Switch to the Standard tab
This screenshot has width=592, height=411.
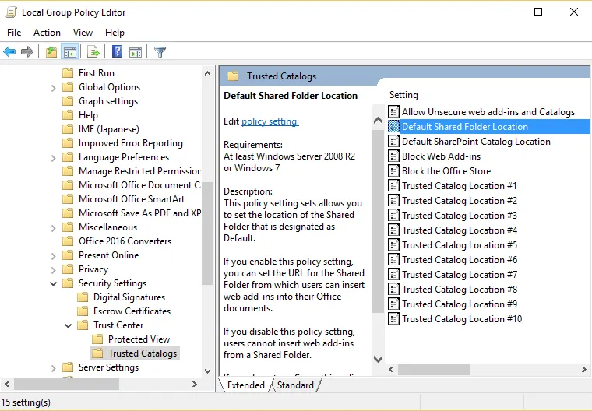pyautogui.click(x=295, y=385)
